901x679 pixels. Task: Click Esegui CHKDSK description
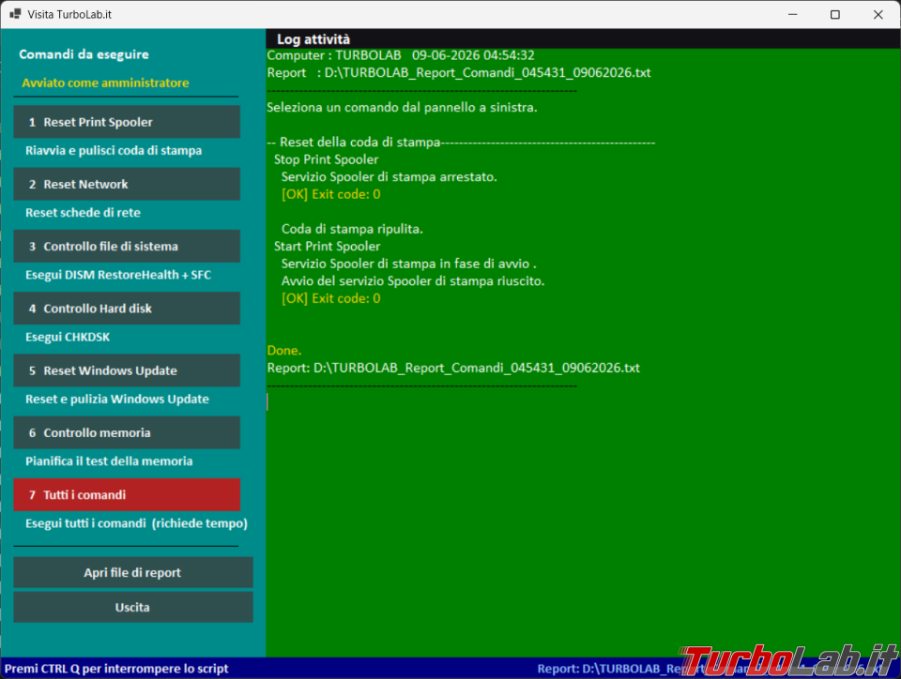(68, 337)
